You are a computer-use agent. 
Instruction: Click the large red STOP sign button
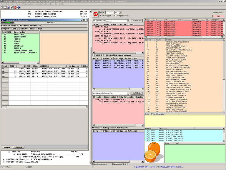(x=95, y=14)
